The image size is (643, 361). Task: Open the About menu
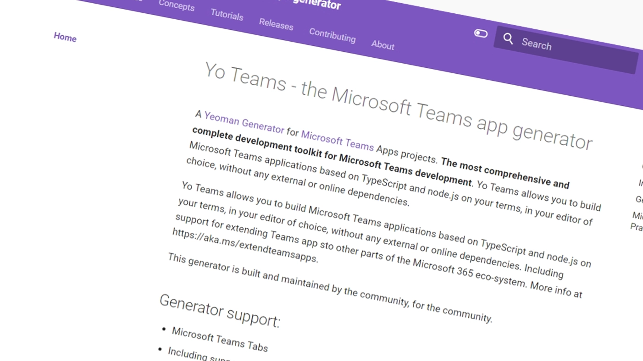point(382,44)
